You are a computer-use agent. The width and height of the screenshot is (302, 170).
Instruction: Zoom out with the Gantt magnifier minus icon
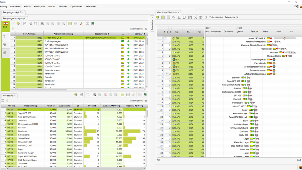(184, 17)
